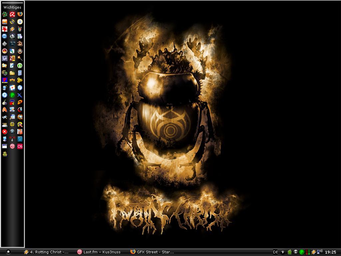Open the wireless network tray icon
Viewport: 341px width, 256px height.
(x=319, y=252)
